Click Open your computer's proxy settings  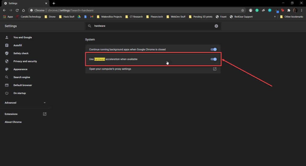[153, 69]
